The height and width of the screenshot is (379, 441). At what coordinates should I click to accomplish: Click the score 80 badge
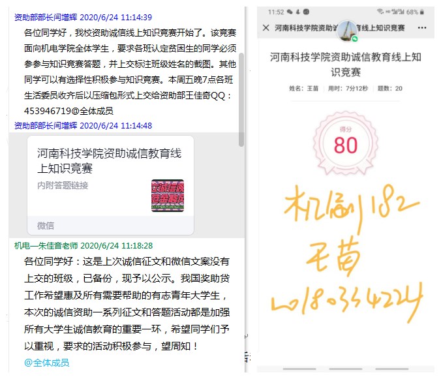tap(346, 142)
